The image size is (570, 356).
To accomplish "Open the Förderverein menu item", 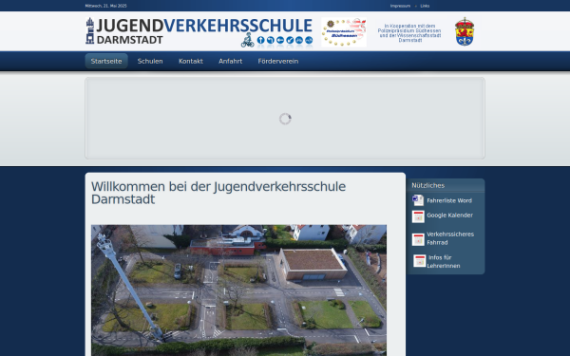I will click(x=278, y=61).
